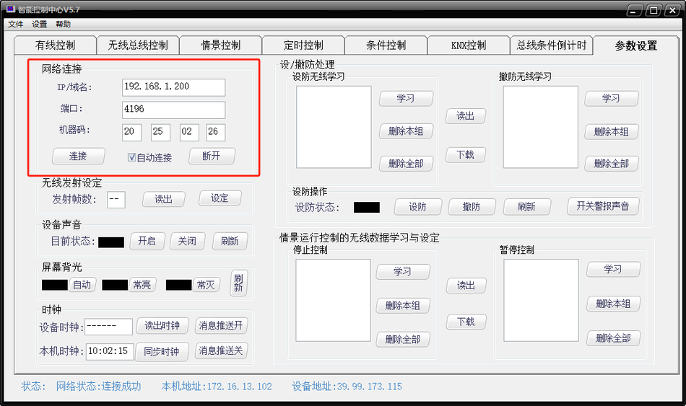The width and height of the screenshot is (686, 406).
Task: Click the IP/域名 input field
Action: pos(174,87)
